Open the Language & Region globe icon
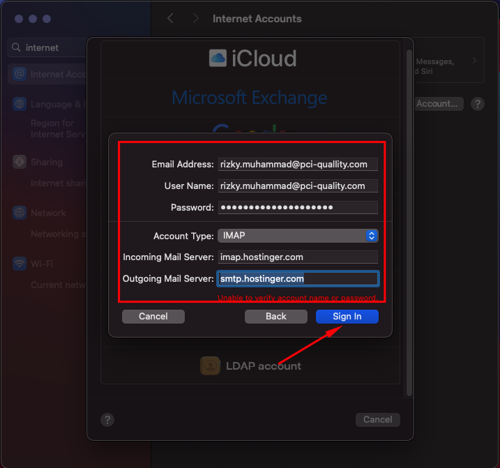This screenshot has height=468, width=500. (x=20, y=104)
